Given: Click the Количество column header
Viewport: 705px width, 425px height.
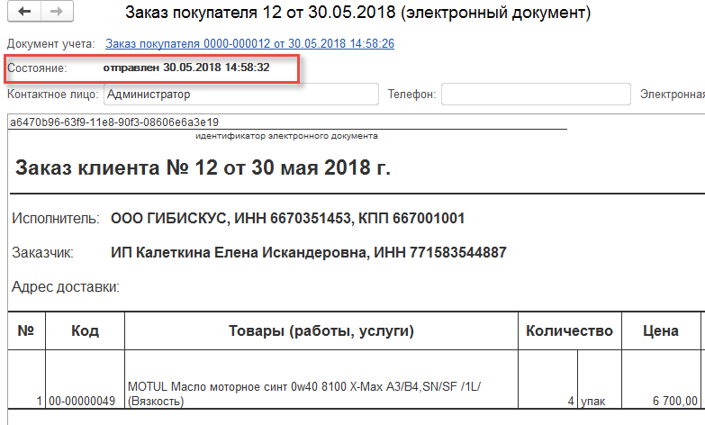Looking at the screenshot, I should click(569, 331).
